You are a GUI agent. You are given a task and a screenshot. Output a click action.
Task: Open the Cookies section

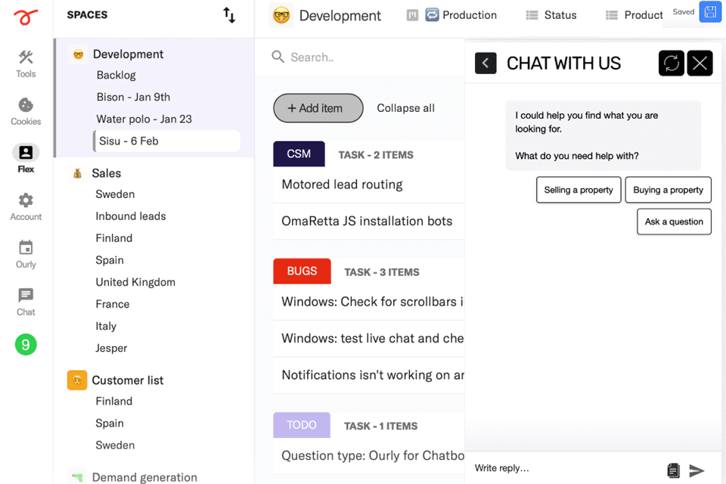(x=26, y=112)
